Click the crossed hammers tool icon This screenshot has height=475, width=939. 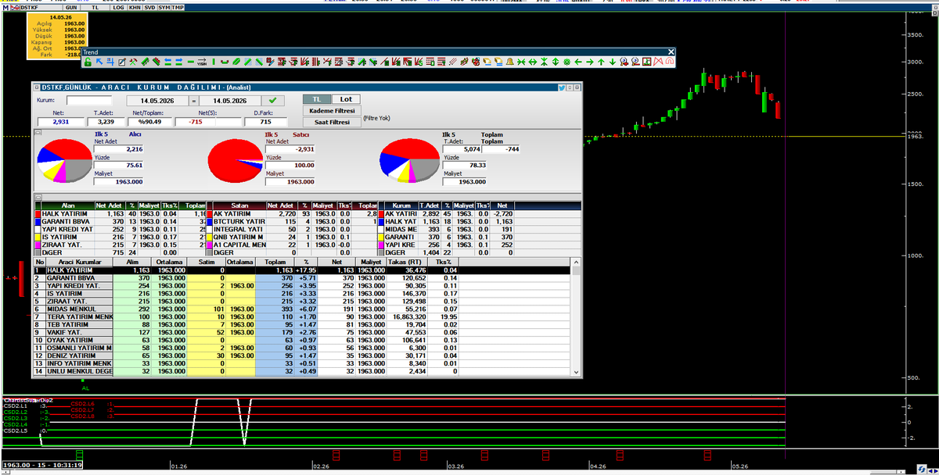(133, 62)
